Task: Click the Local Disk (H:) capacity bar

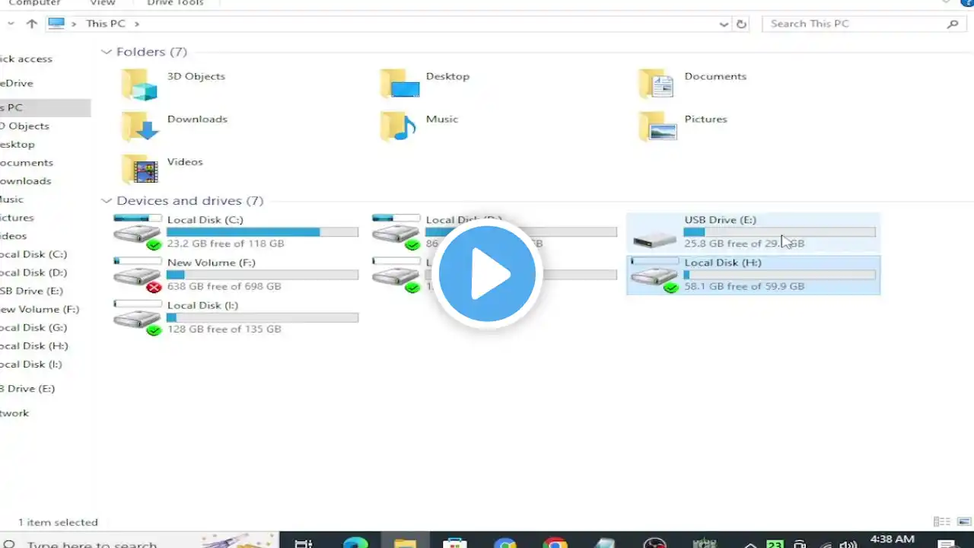Action: click(x=779, y=274)
